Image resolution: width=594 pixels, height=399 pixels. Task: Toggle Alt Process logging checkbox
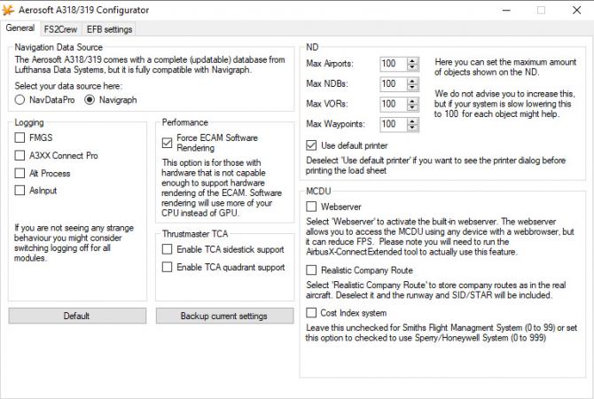click(20, 173)
